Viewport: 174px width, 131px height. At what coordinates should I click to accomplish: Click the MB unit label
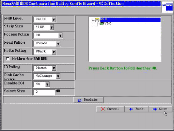(58, 91)
